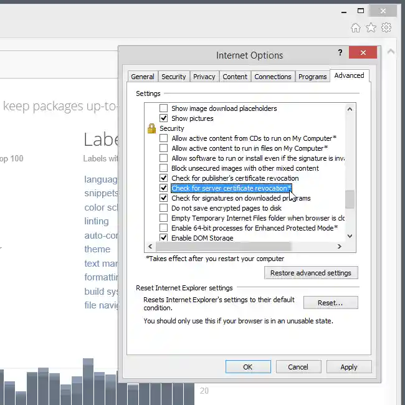Cancel the Internet Options dialog

(x=298, y=367)
